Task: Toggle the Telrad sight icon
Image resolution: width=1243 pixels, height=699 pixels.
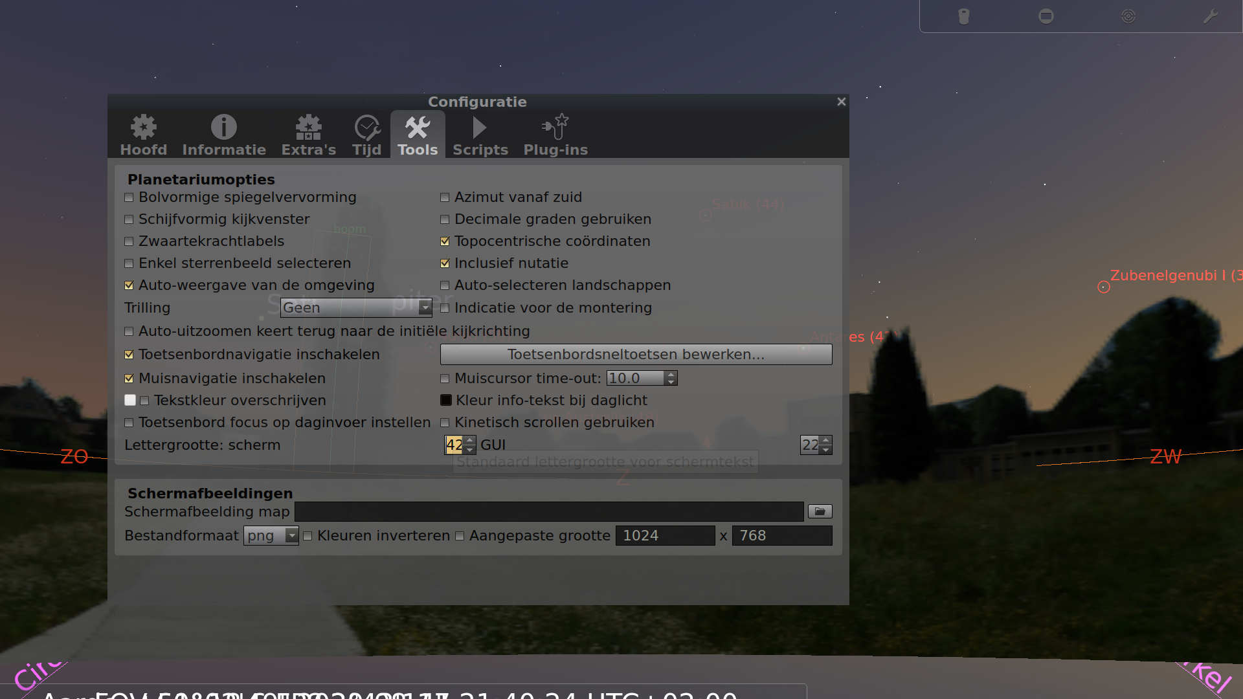Action: click(1128, 16)
